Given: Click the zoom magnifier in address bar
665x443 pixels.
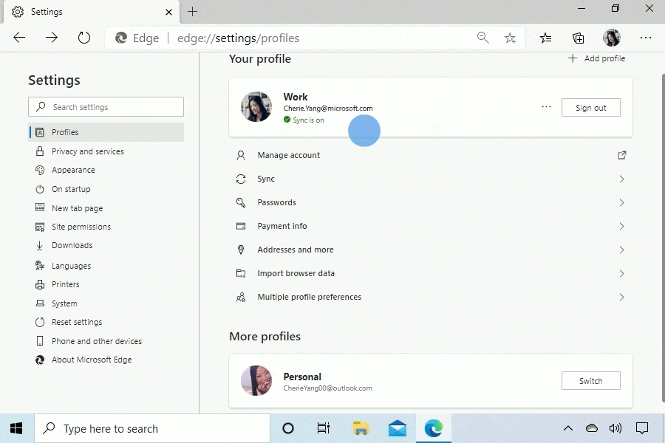Looking at the screenshot, I should 483,38.
